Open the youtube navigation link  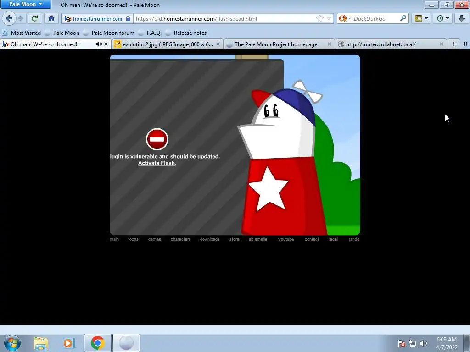[x=286, y=239]
